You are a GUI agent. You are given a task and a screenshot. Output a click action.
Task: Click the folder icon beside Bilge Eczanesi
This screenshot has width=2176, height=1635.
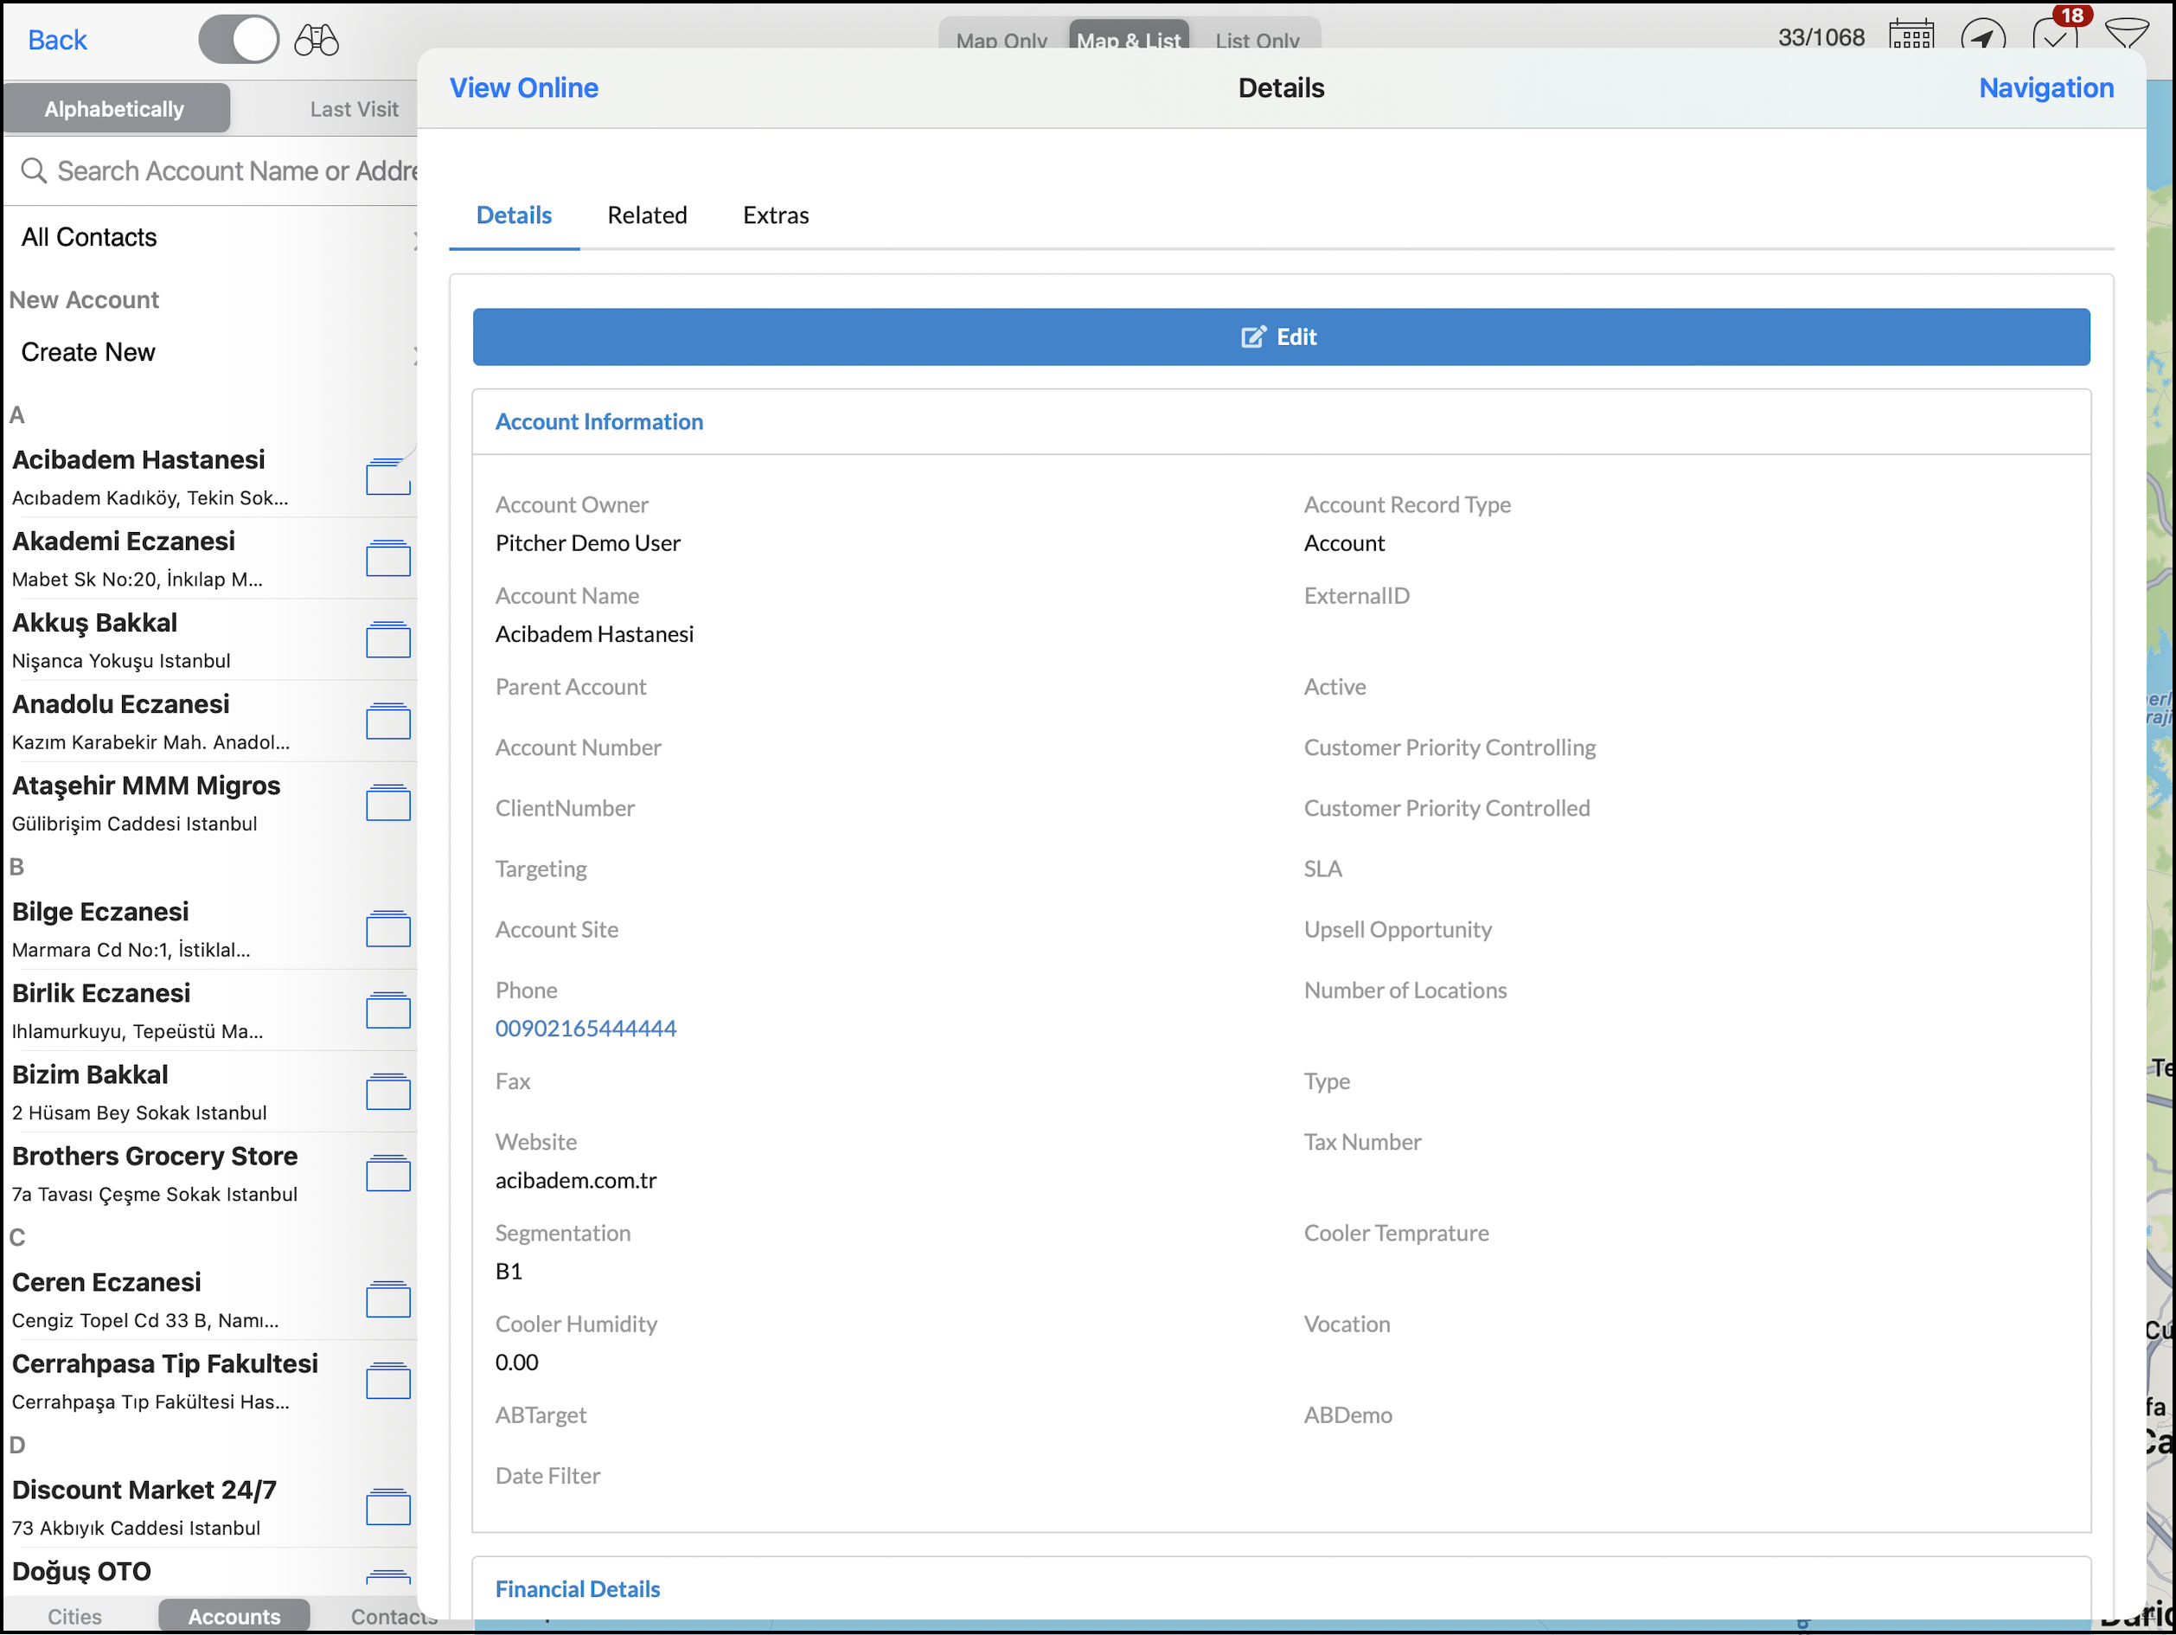click(389, 929)
